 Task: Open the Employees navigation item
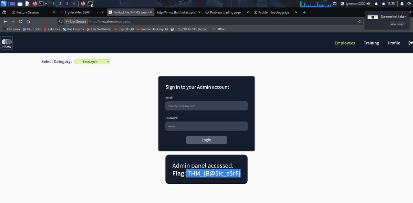pyautogui.click(x=345, y=43)
